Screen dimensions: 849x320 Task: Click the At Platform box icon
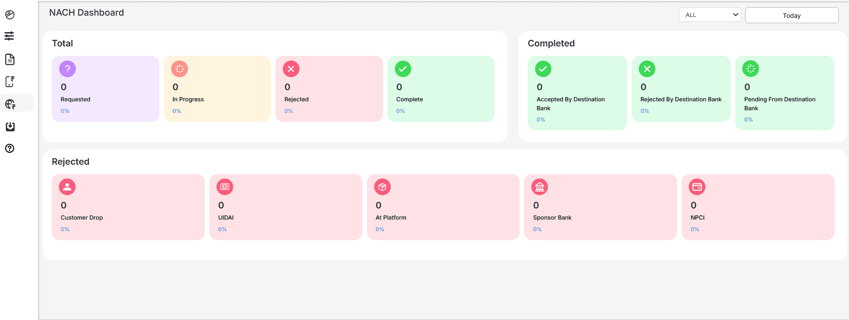point(383,187)
